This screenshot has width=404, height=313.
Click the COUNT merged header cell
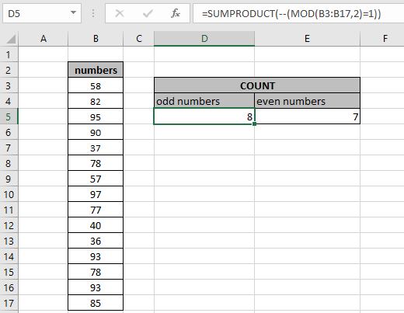pos(257,85)
